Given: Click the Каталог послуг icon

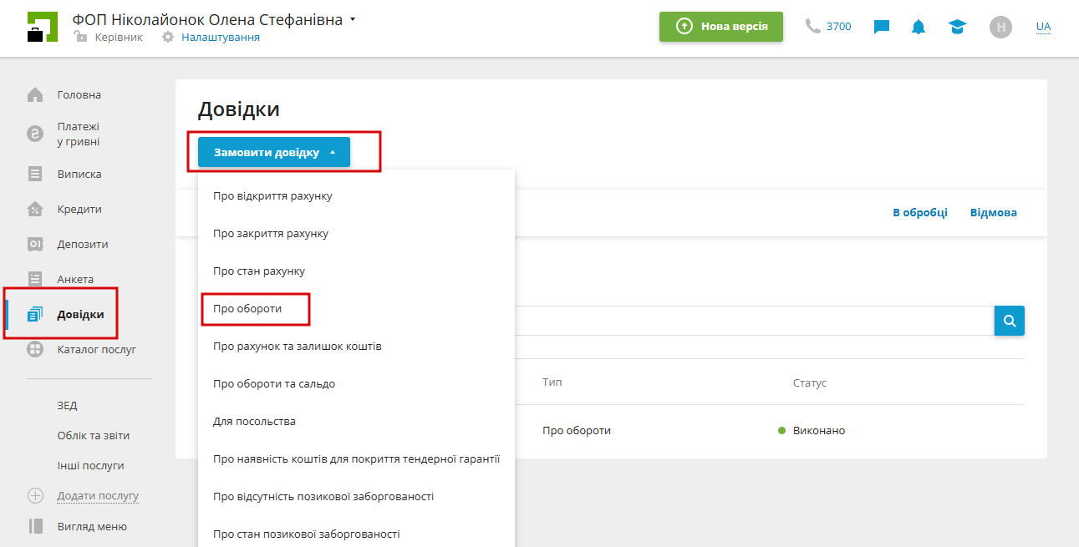Looking at the screenshot, I should [35, 350].
